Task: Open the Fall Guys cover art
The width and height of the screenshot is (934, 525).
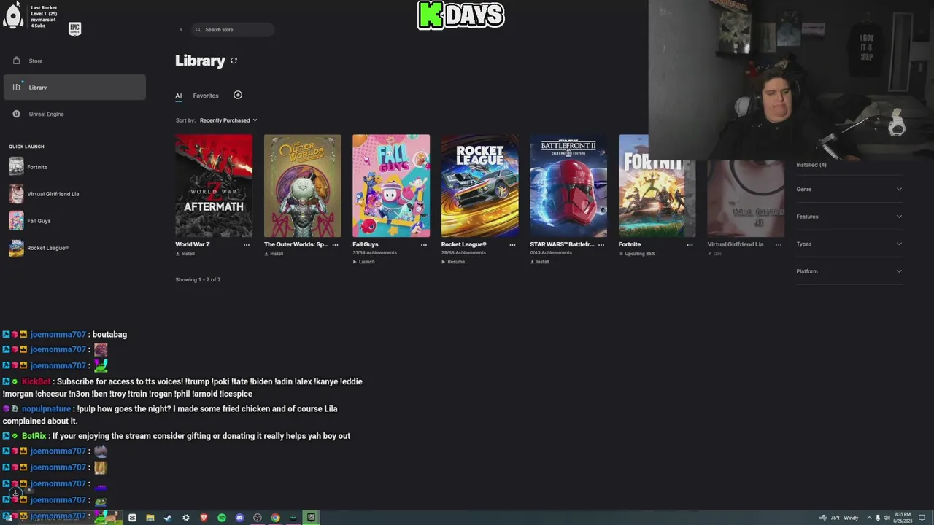Action: pyautogui.click(x=391, y=186)
